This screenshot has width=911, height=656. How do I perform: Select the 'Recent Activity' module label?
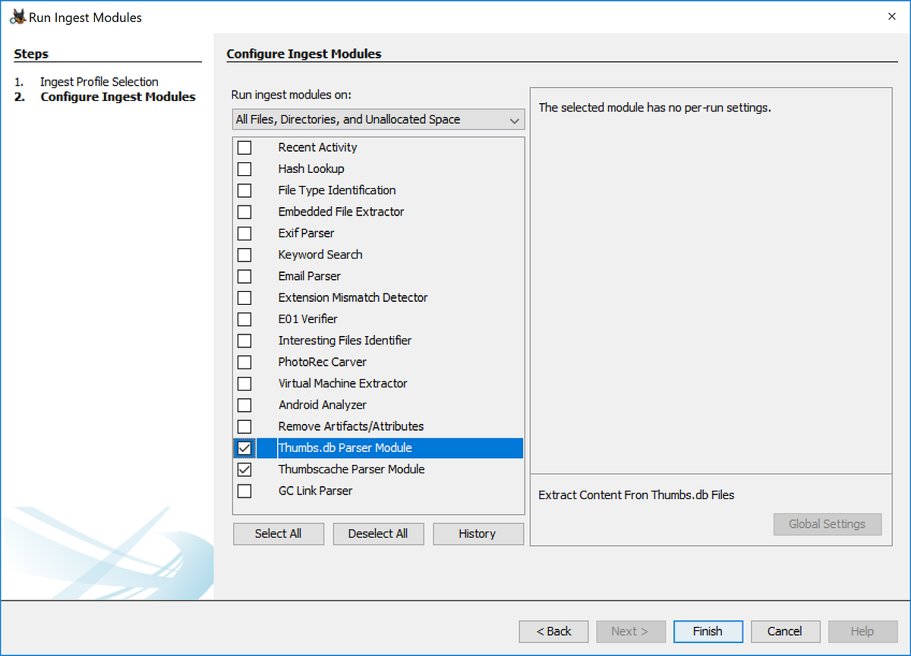point(317,147)
